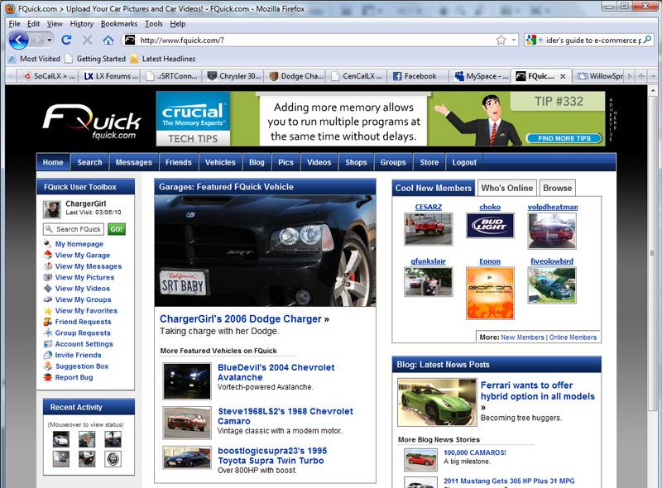Open the Bookmarks menu
662x488 pixels.
click(x=119, y=24)
